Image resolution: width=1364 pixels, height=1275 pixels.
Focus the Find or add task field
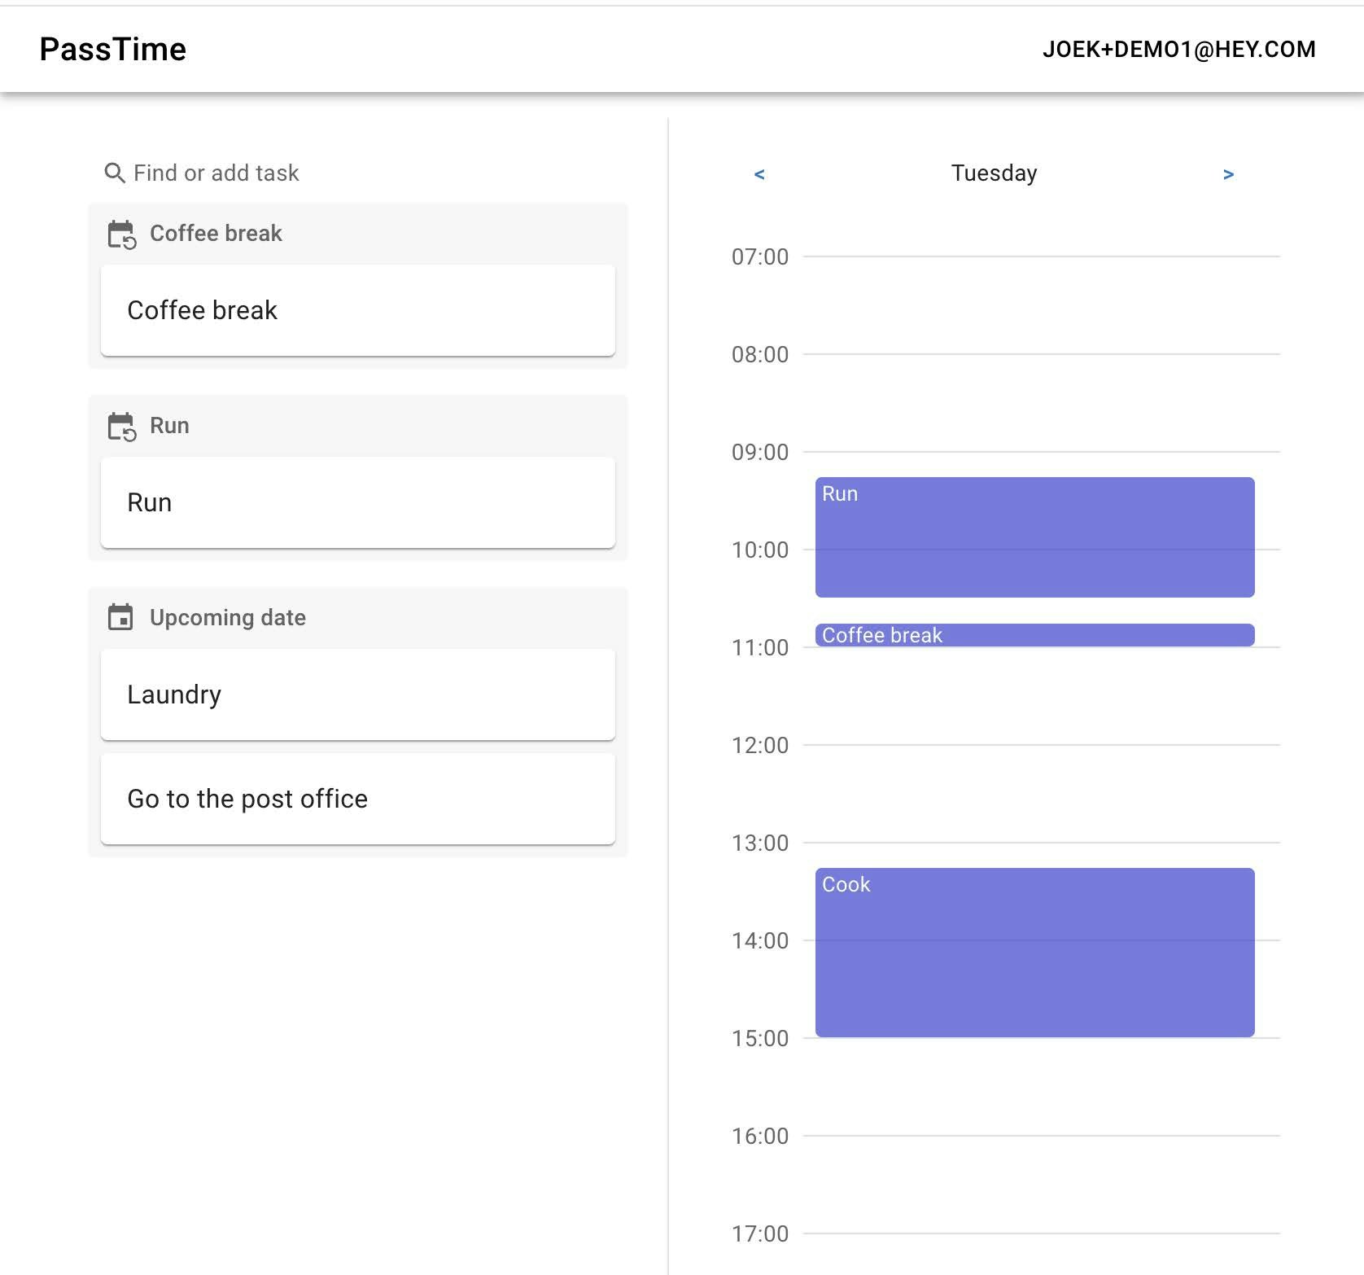(358, 173)
